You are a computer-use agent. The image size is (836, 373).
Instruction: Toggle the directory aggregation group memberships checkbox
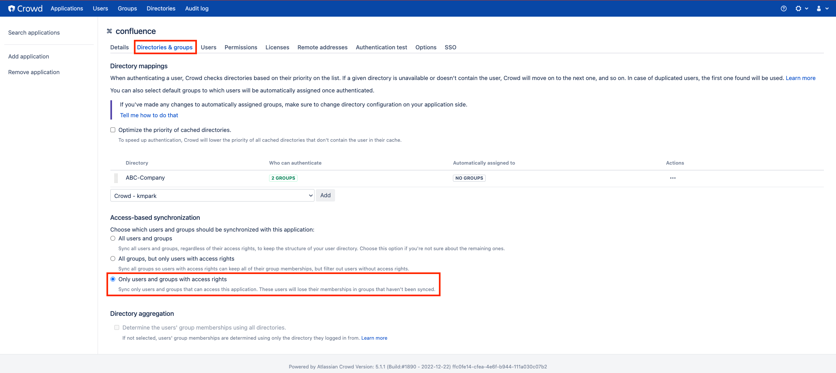117,327
